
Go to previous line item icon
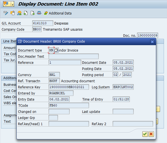point(26,13)
